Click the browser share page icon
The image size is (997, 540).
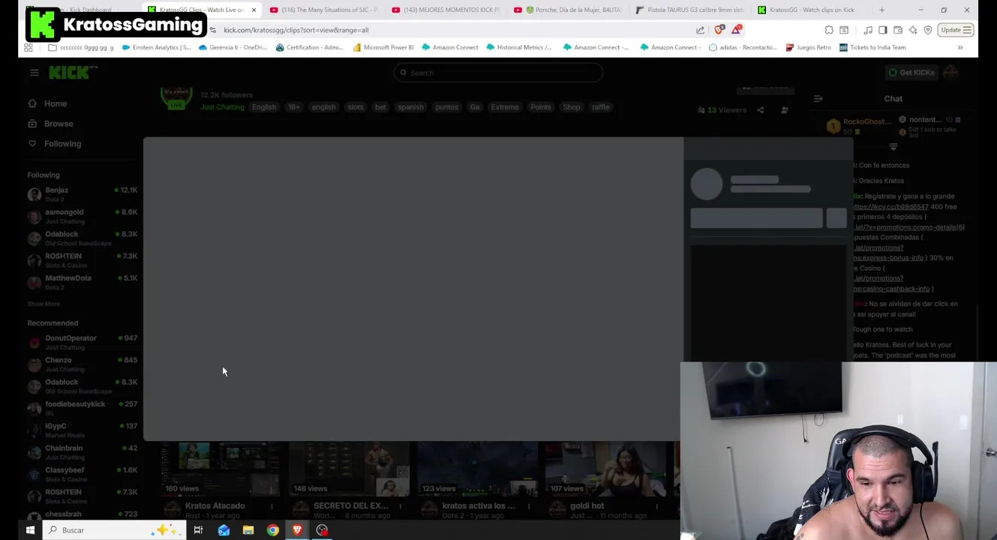[x=700, y=30]
